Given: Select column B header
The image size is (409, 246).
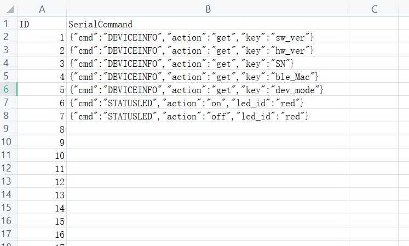Looking at the screenshot, I should coord(208,9).
